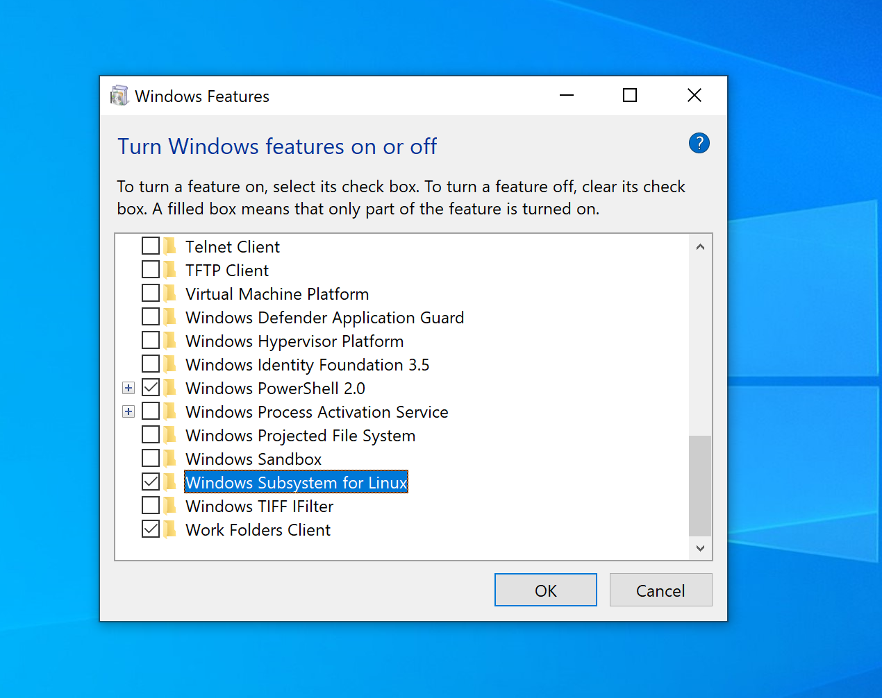This screenshot has width=882, height=698.
Task: Tick Windows Process Activation Service checkbox
Action: click(x=151, y=411)
